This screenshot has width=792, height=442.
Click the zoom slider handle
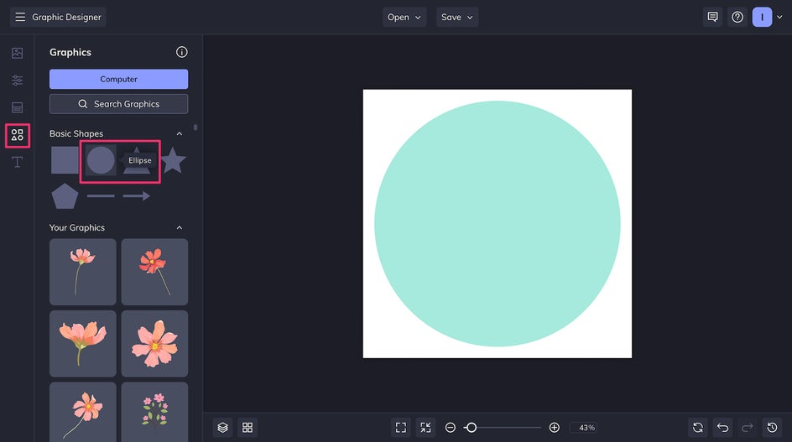coord(472,428)
